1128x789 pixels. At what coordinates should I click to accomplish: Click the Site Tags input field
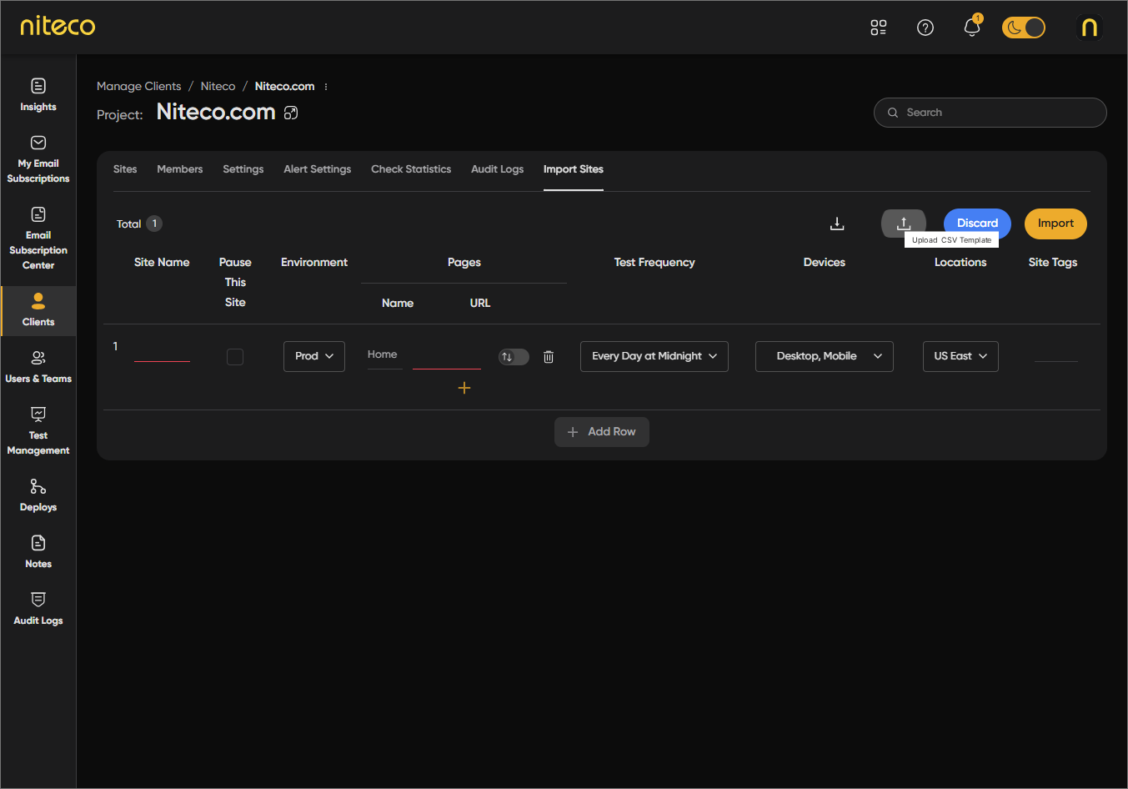1055,354
